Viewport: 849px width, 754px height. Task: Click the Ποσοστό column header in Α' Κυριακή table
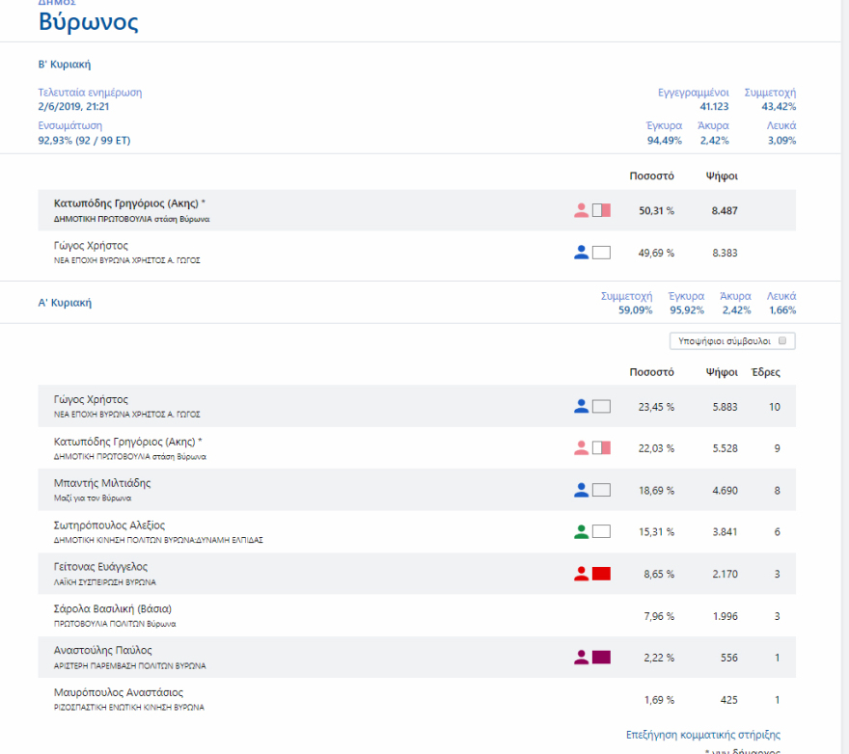pyautogui.click(x=651, y=372)
